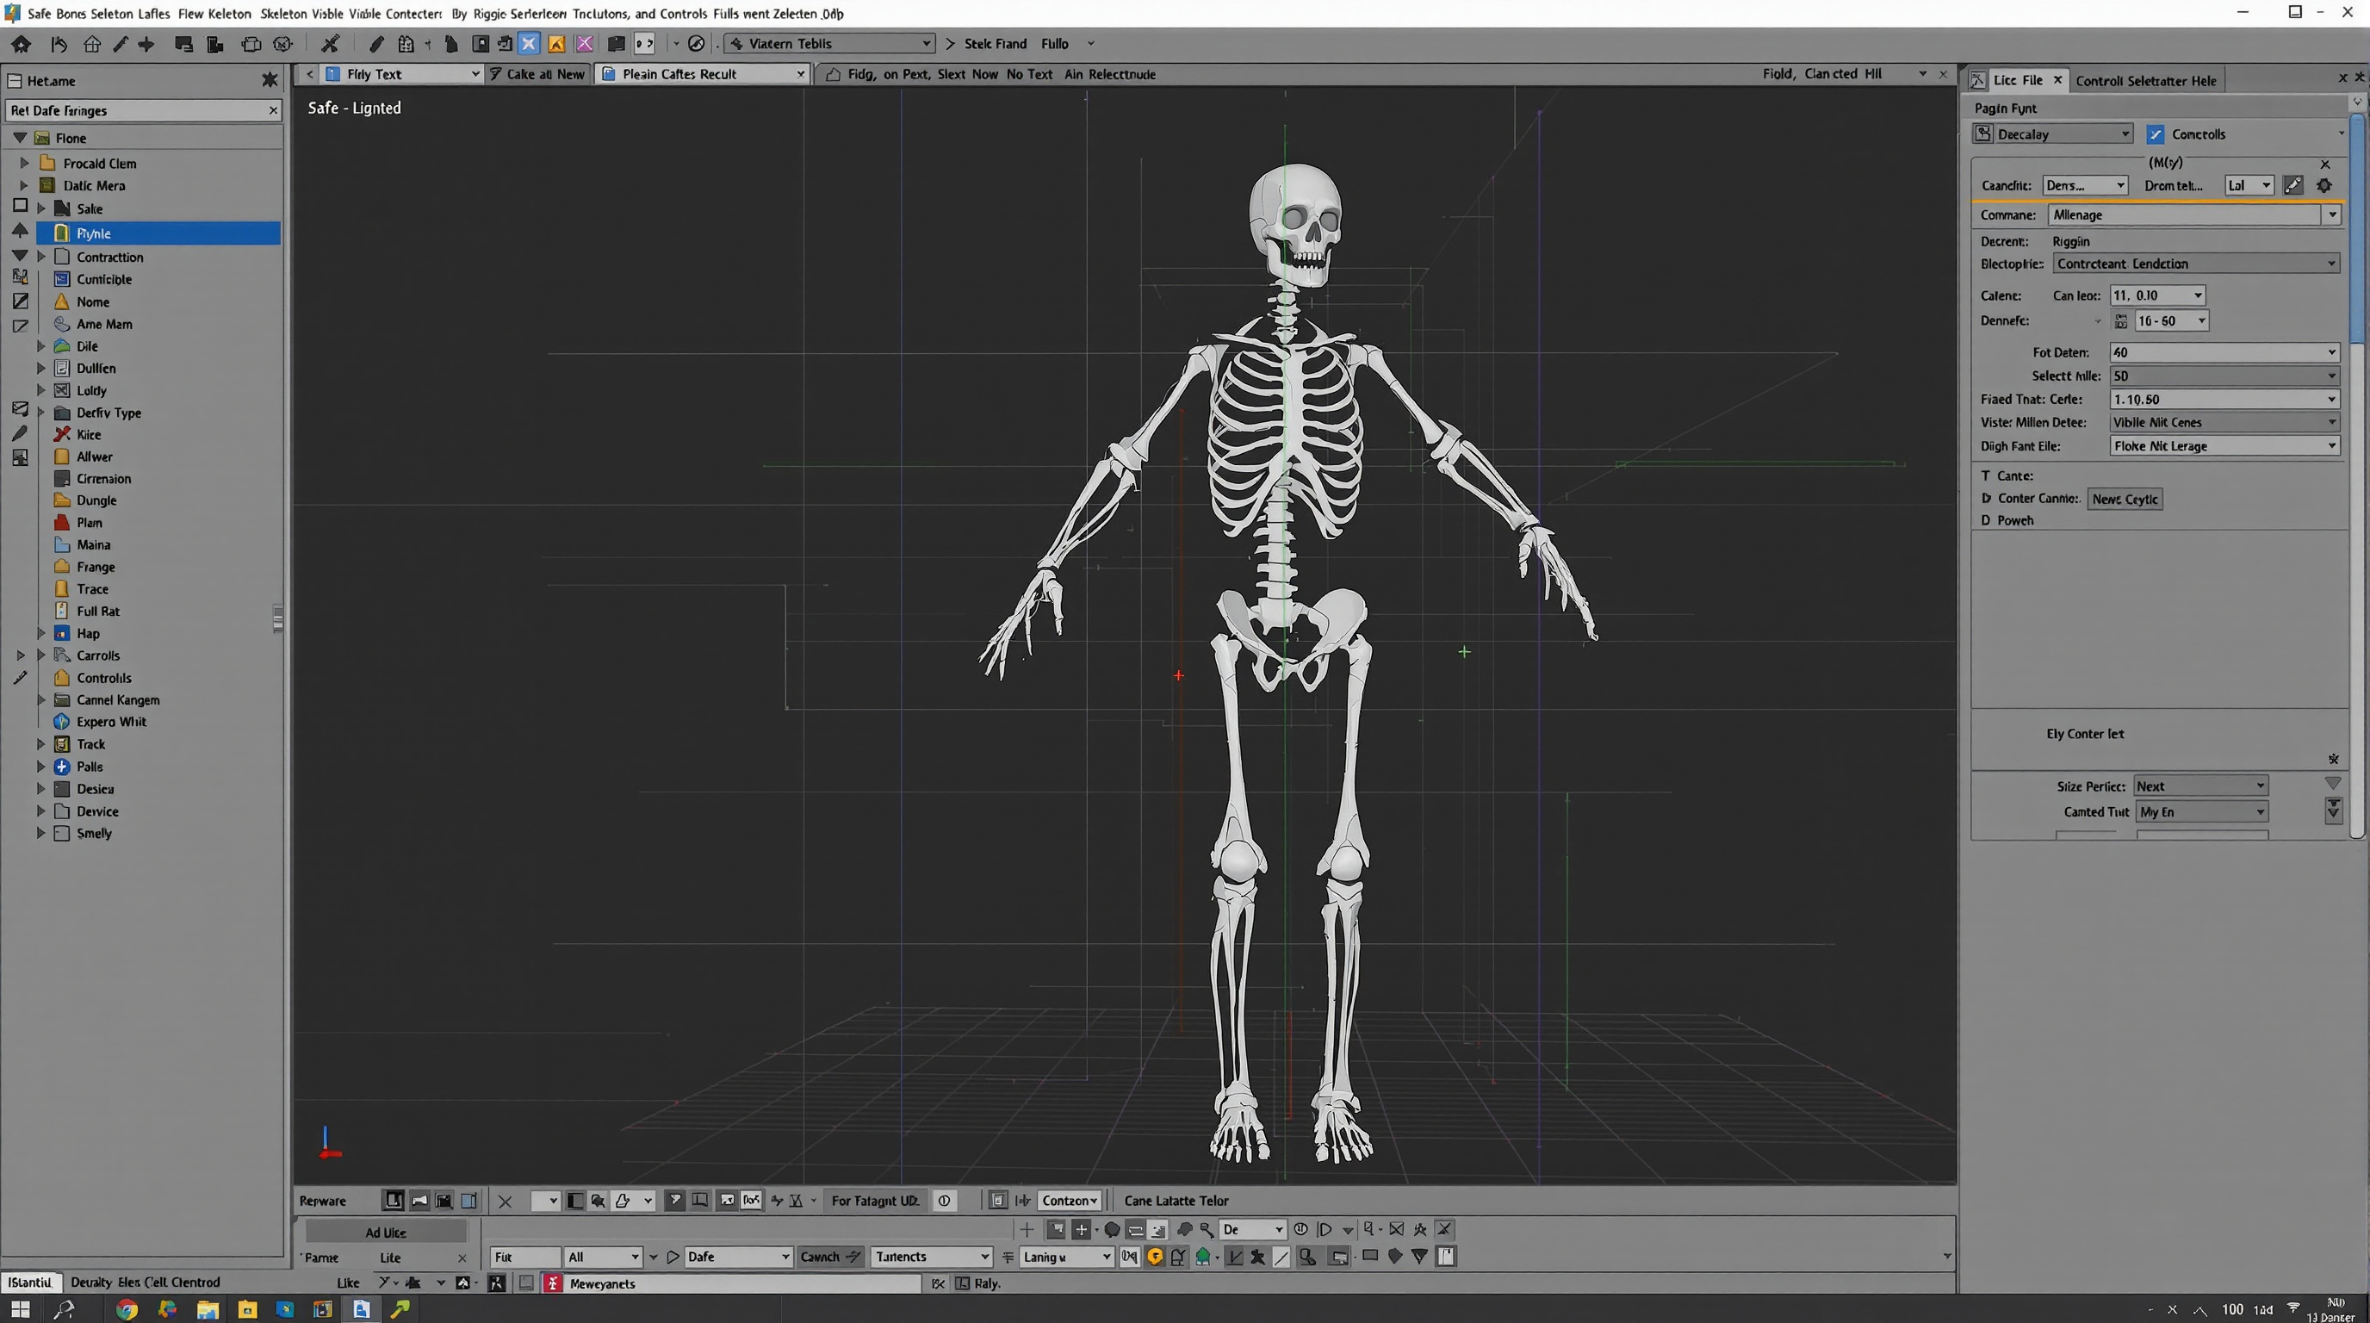Toggle the Nome warning item visibility
This screenshot has height=1323, width=2370.
[62, 301]
